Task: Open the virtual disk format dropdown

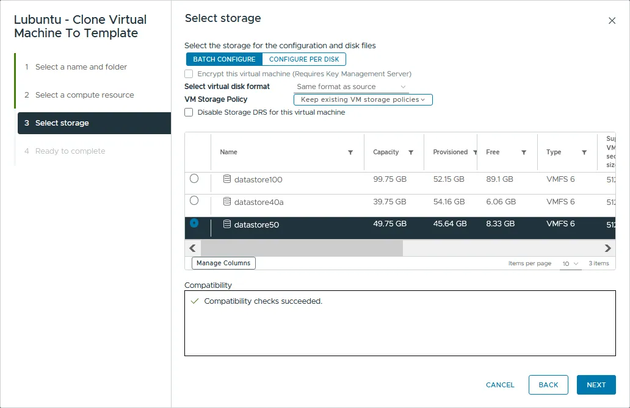Action: [x=351, y=87]
